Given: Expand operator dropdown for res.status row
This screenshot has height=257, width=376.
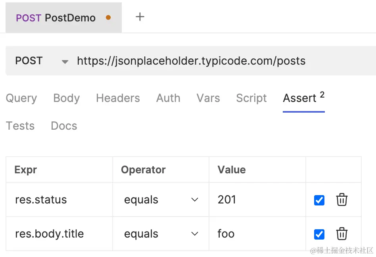Looking at the screenshot, I should 195,199.
